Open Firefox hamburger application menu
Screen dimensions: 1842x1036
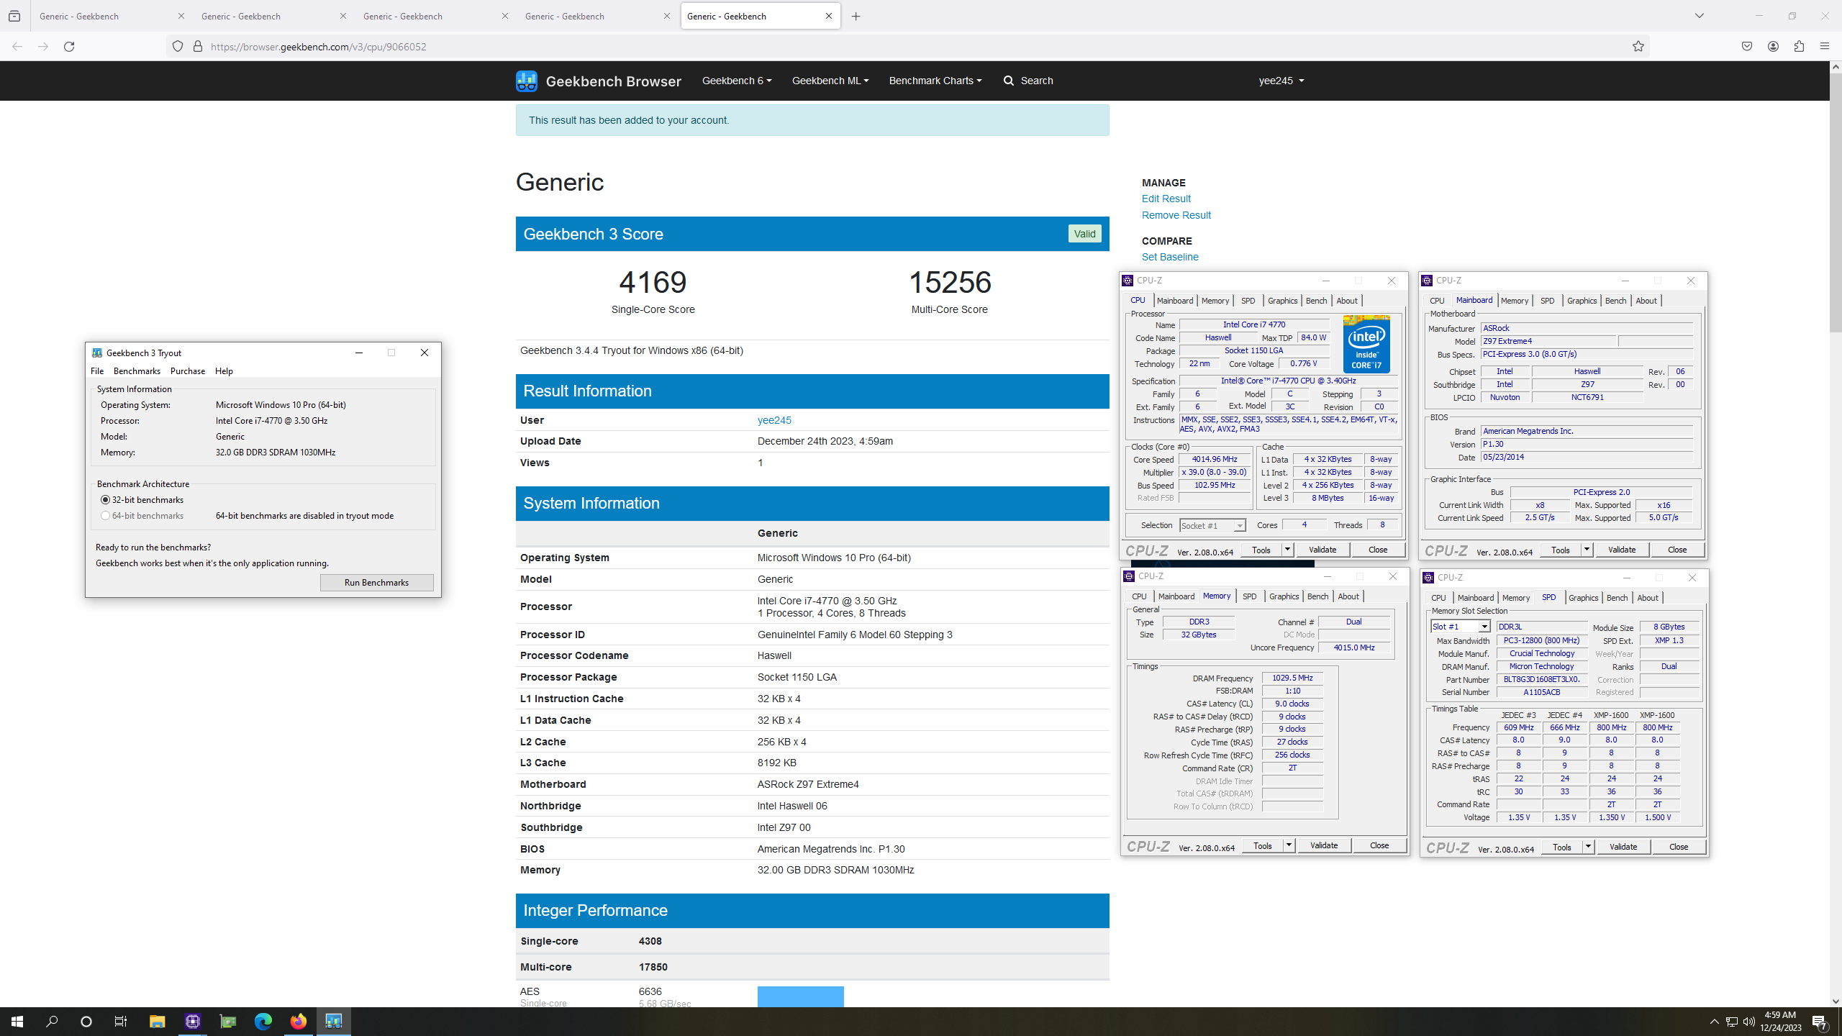pyautogui.click(x=1824, y=47)
